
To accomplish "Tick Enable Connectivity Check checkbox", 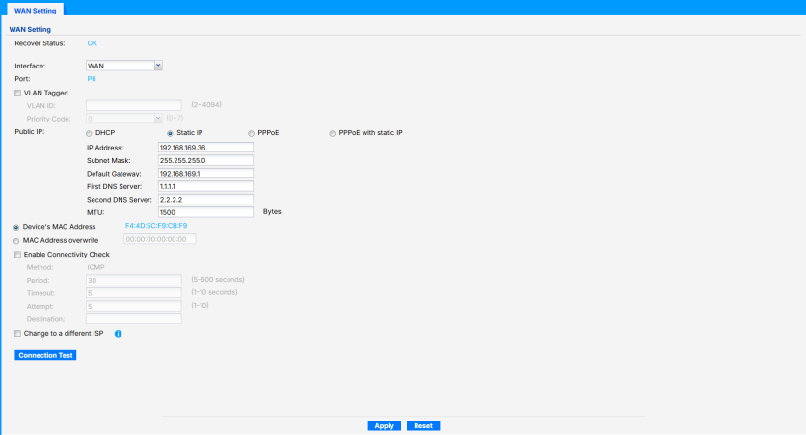I will pyautogui.click(x=17, y=254).
